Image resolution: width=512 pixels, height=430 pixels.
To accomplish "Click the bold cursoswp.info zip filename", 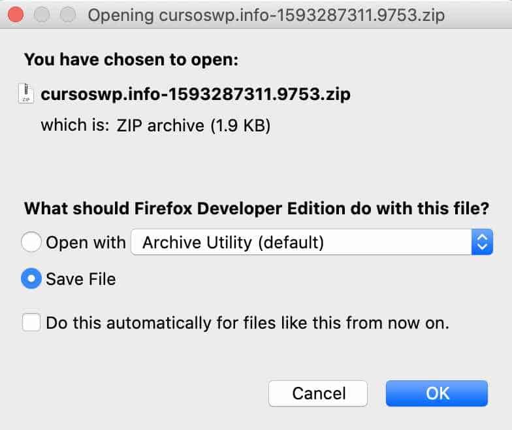I will pyautogui.click(x=195, y=94).
